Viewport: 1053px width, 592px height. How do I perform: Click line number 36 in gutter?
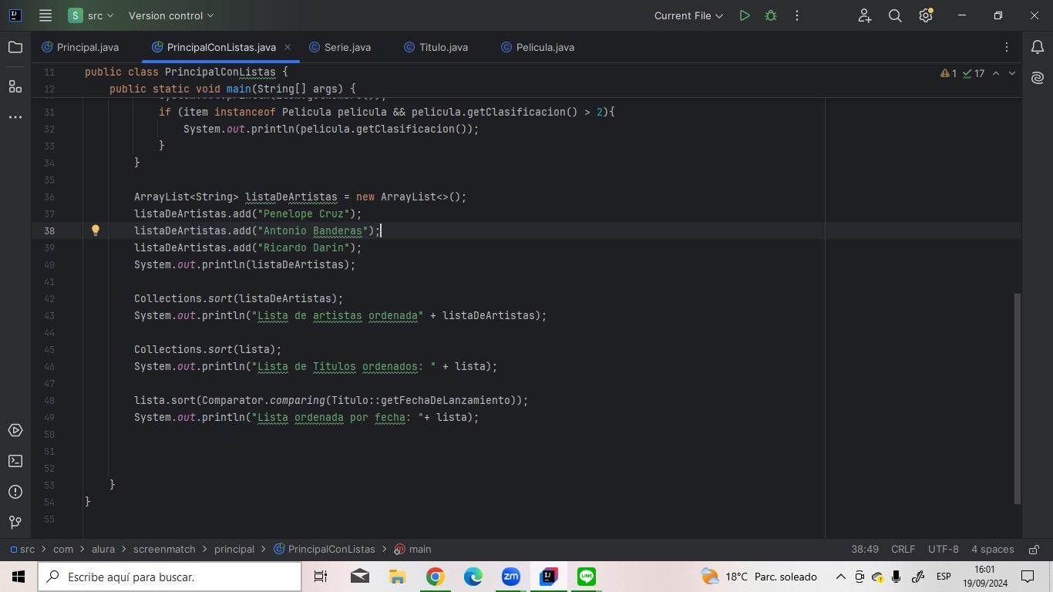49,197
